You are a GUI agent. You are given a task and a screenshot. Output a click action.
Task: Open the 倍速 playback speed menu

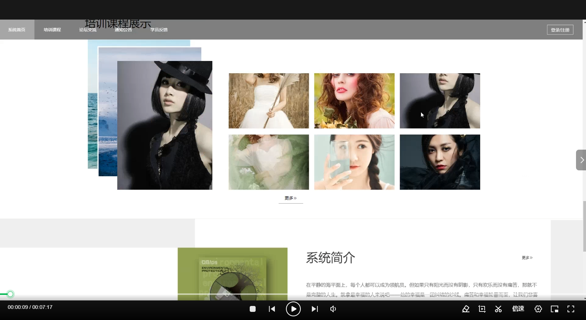pyautogui.click(x=518, y=309)
